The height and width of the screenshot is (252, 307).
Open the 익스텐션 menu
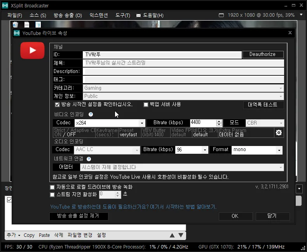(99, 15)
